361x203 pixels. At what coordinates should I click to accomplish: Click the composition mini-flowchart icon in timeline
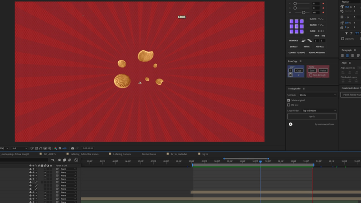click(53, 160)
